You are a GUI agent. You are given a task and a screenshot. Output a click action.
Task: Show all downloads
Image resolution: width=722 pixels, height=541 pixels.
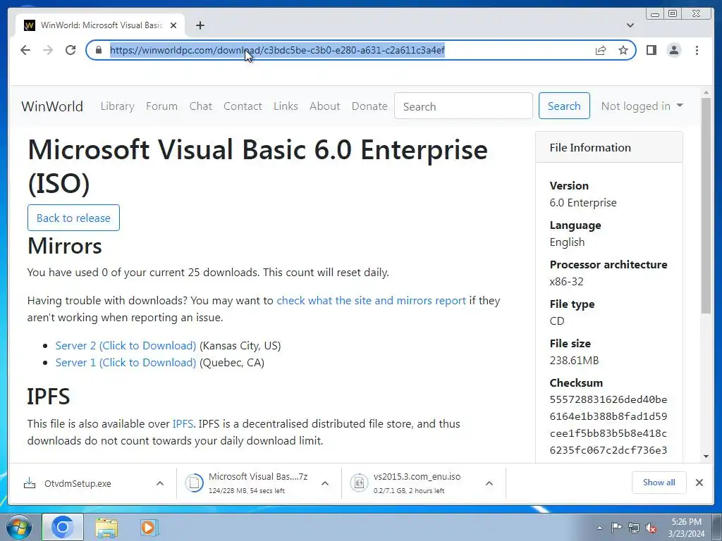659,483
